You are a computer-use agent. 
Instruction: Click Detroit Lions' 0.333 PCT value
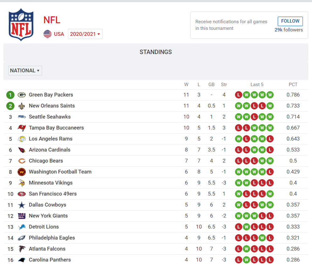[293, 227]
